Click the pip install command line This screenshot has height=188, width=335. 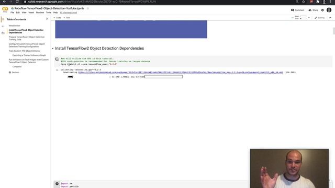[x=89, y=64]
